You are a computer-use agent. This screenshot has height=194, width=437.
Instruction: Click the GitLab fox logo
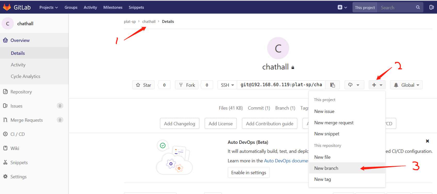click(x=7, y=7)
